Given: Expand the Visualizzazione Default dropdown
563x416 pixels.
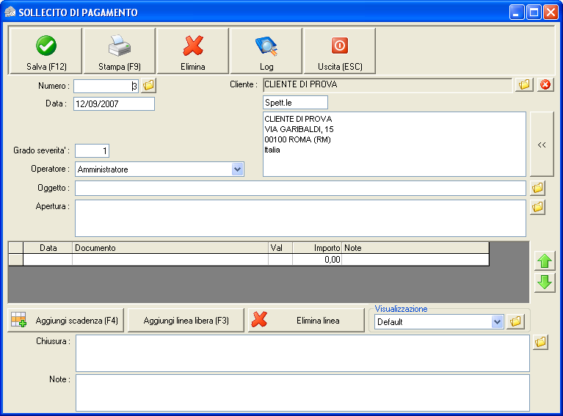Looking at the screenshot, I should point(497,321).
